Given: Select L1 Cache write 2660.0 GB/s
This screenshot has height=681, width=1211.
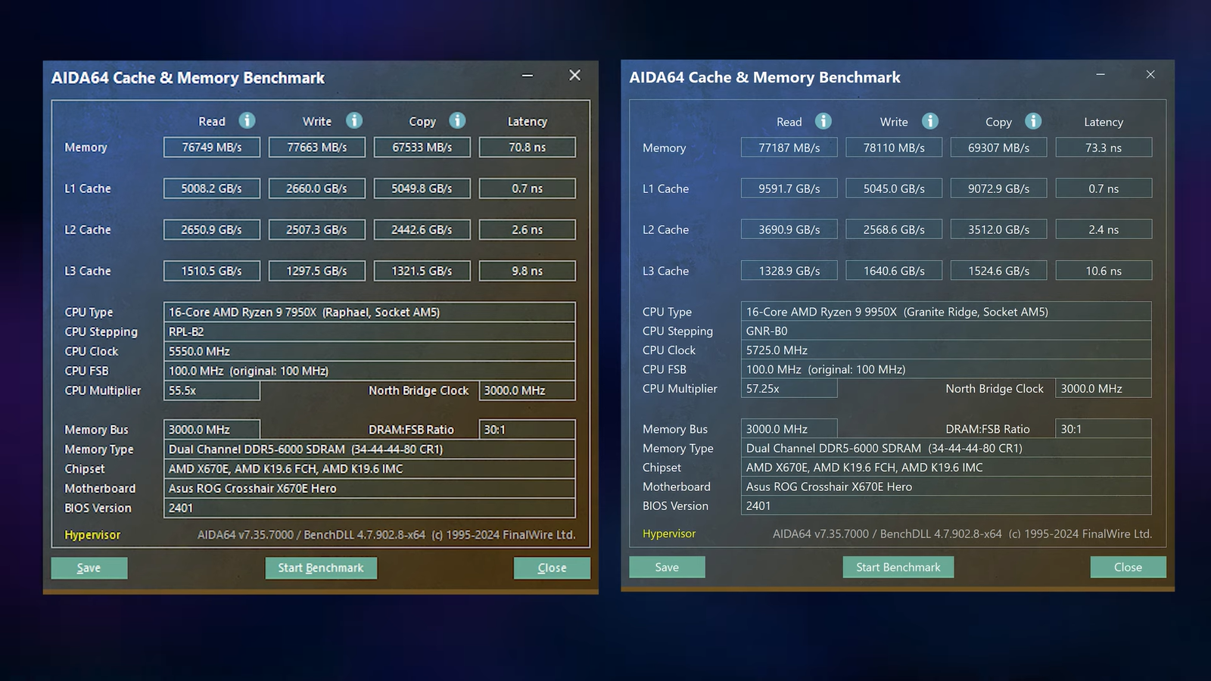Looking at the screenshot, I should tap(317, 188).
